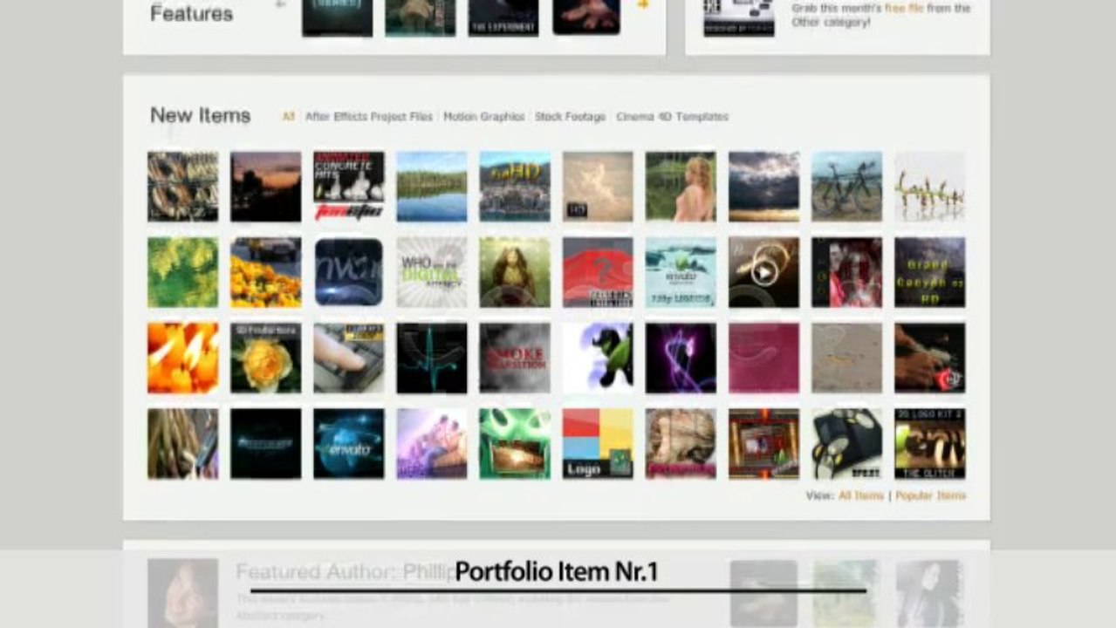Open the free file of the month thumbnail
The width and height of the screenshot is (1116, 628).
click(739, 17)
